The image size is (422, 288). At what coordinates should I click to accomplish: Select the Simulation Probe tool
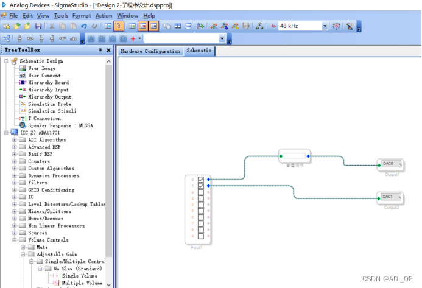[x=50, y=104]
